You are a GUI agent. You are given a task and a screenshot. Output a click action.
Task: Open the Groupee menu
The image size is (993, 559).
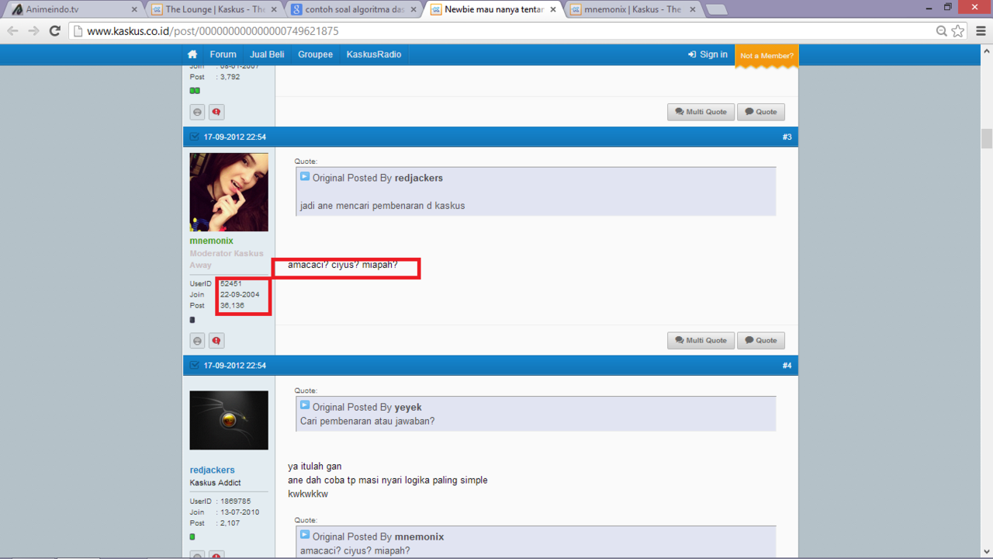(x=315, y=54)
